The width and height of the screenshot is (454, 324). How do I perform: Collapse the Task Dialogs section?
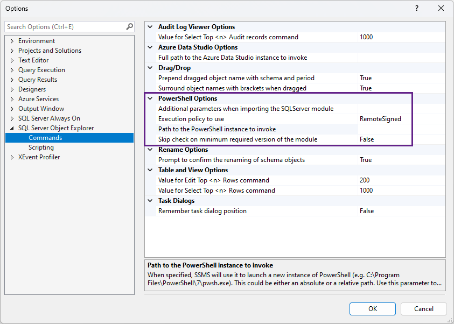point(150,201)
